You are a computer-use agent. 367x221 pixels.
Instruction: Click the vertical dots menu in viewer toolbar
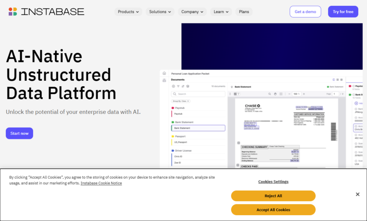[x=230, y=94]
